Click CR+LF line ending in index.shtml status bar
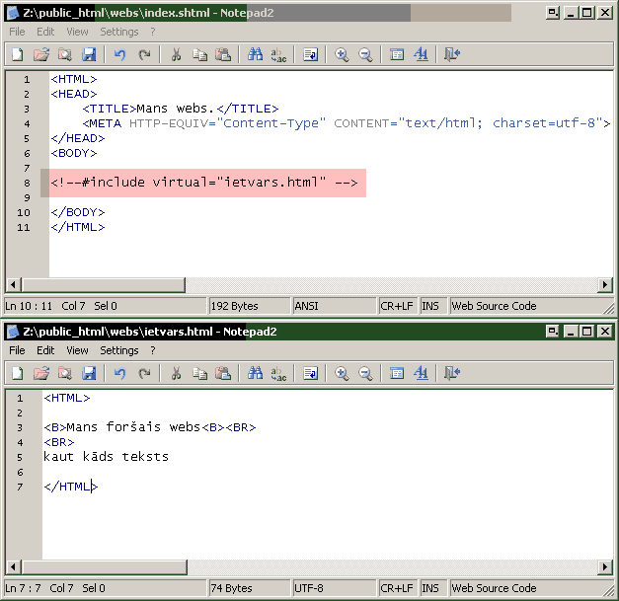The height and width of the screenshot is (601, 619). pyautogui.click(x=398, y=306)
